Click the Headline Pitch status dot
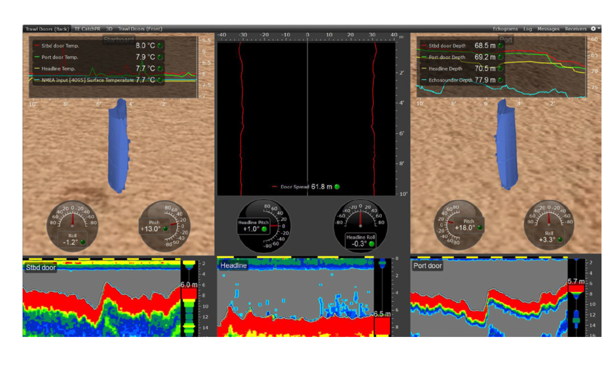 pos(264,229)
